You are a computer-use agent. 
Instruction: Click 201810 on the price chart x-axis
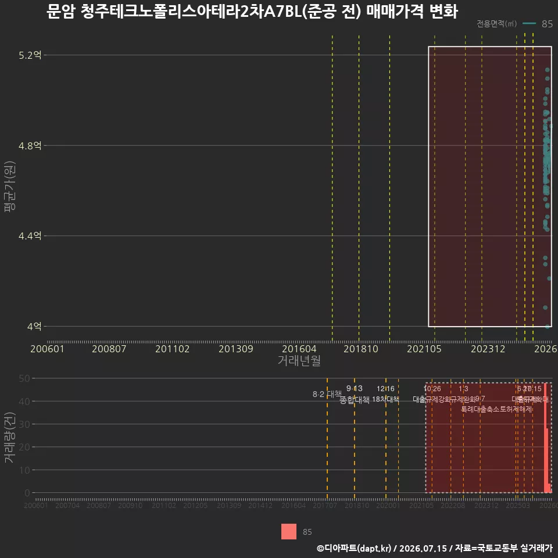click(x=361, y=349)
